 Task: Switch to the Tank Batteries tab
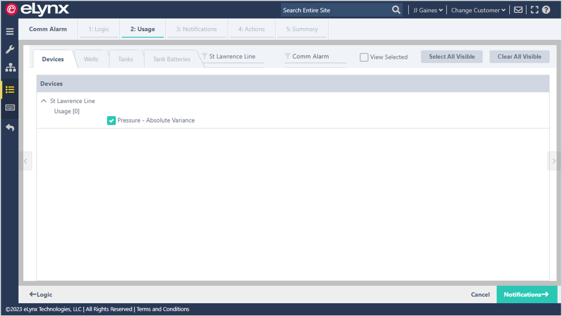click(171, 59)
